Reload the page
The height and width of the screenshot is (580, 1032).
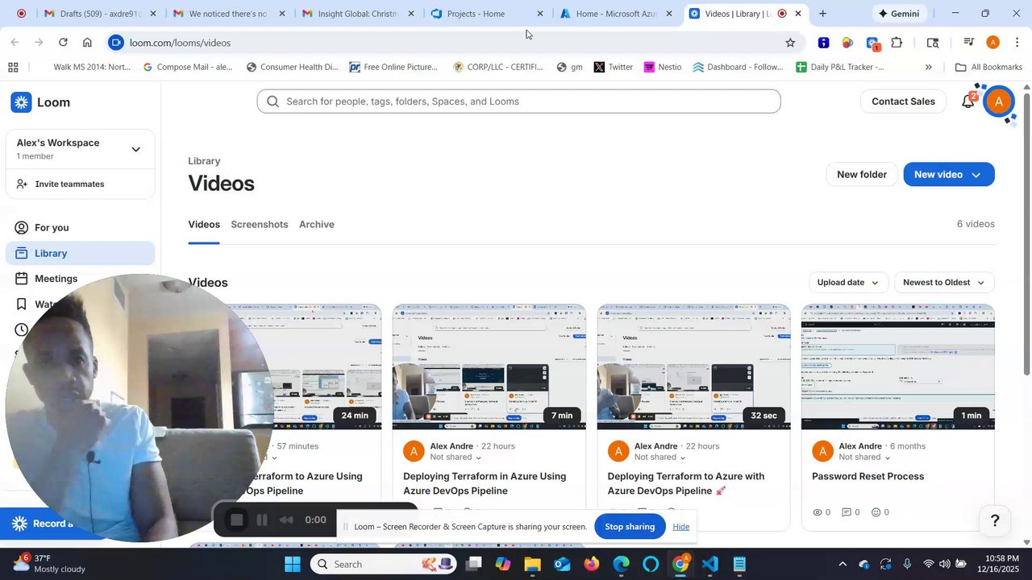(63, 43)
